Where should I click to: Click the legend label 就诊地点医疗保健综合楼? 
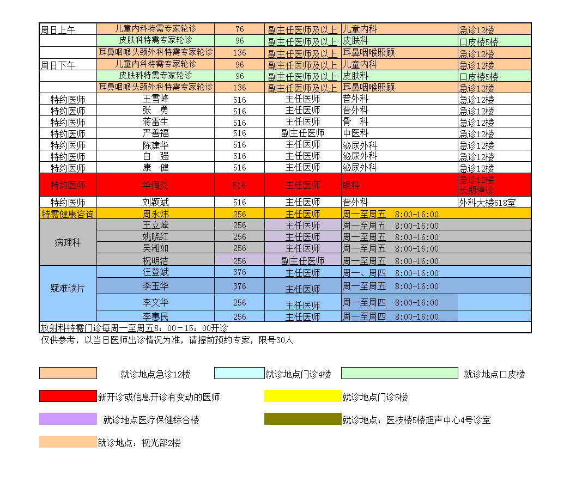tap(151, 420)
